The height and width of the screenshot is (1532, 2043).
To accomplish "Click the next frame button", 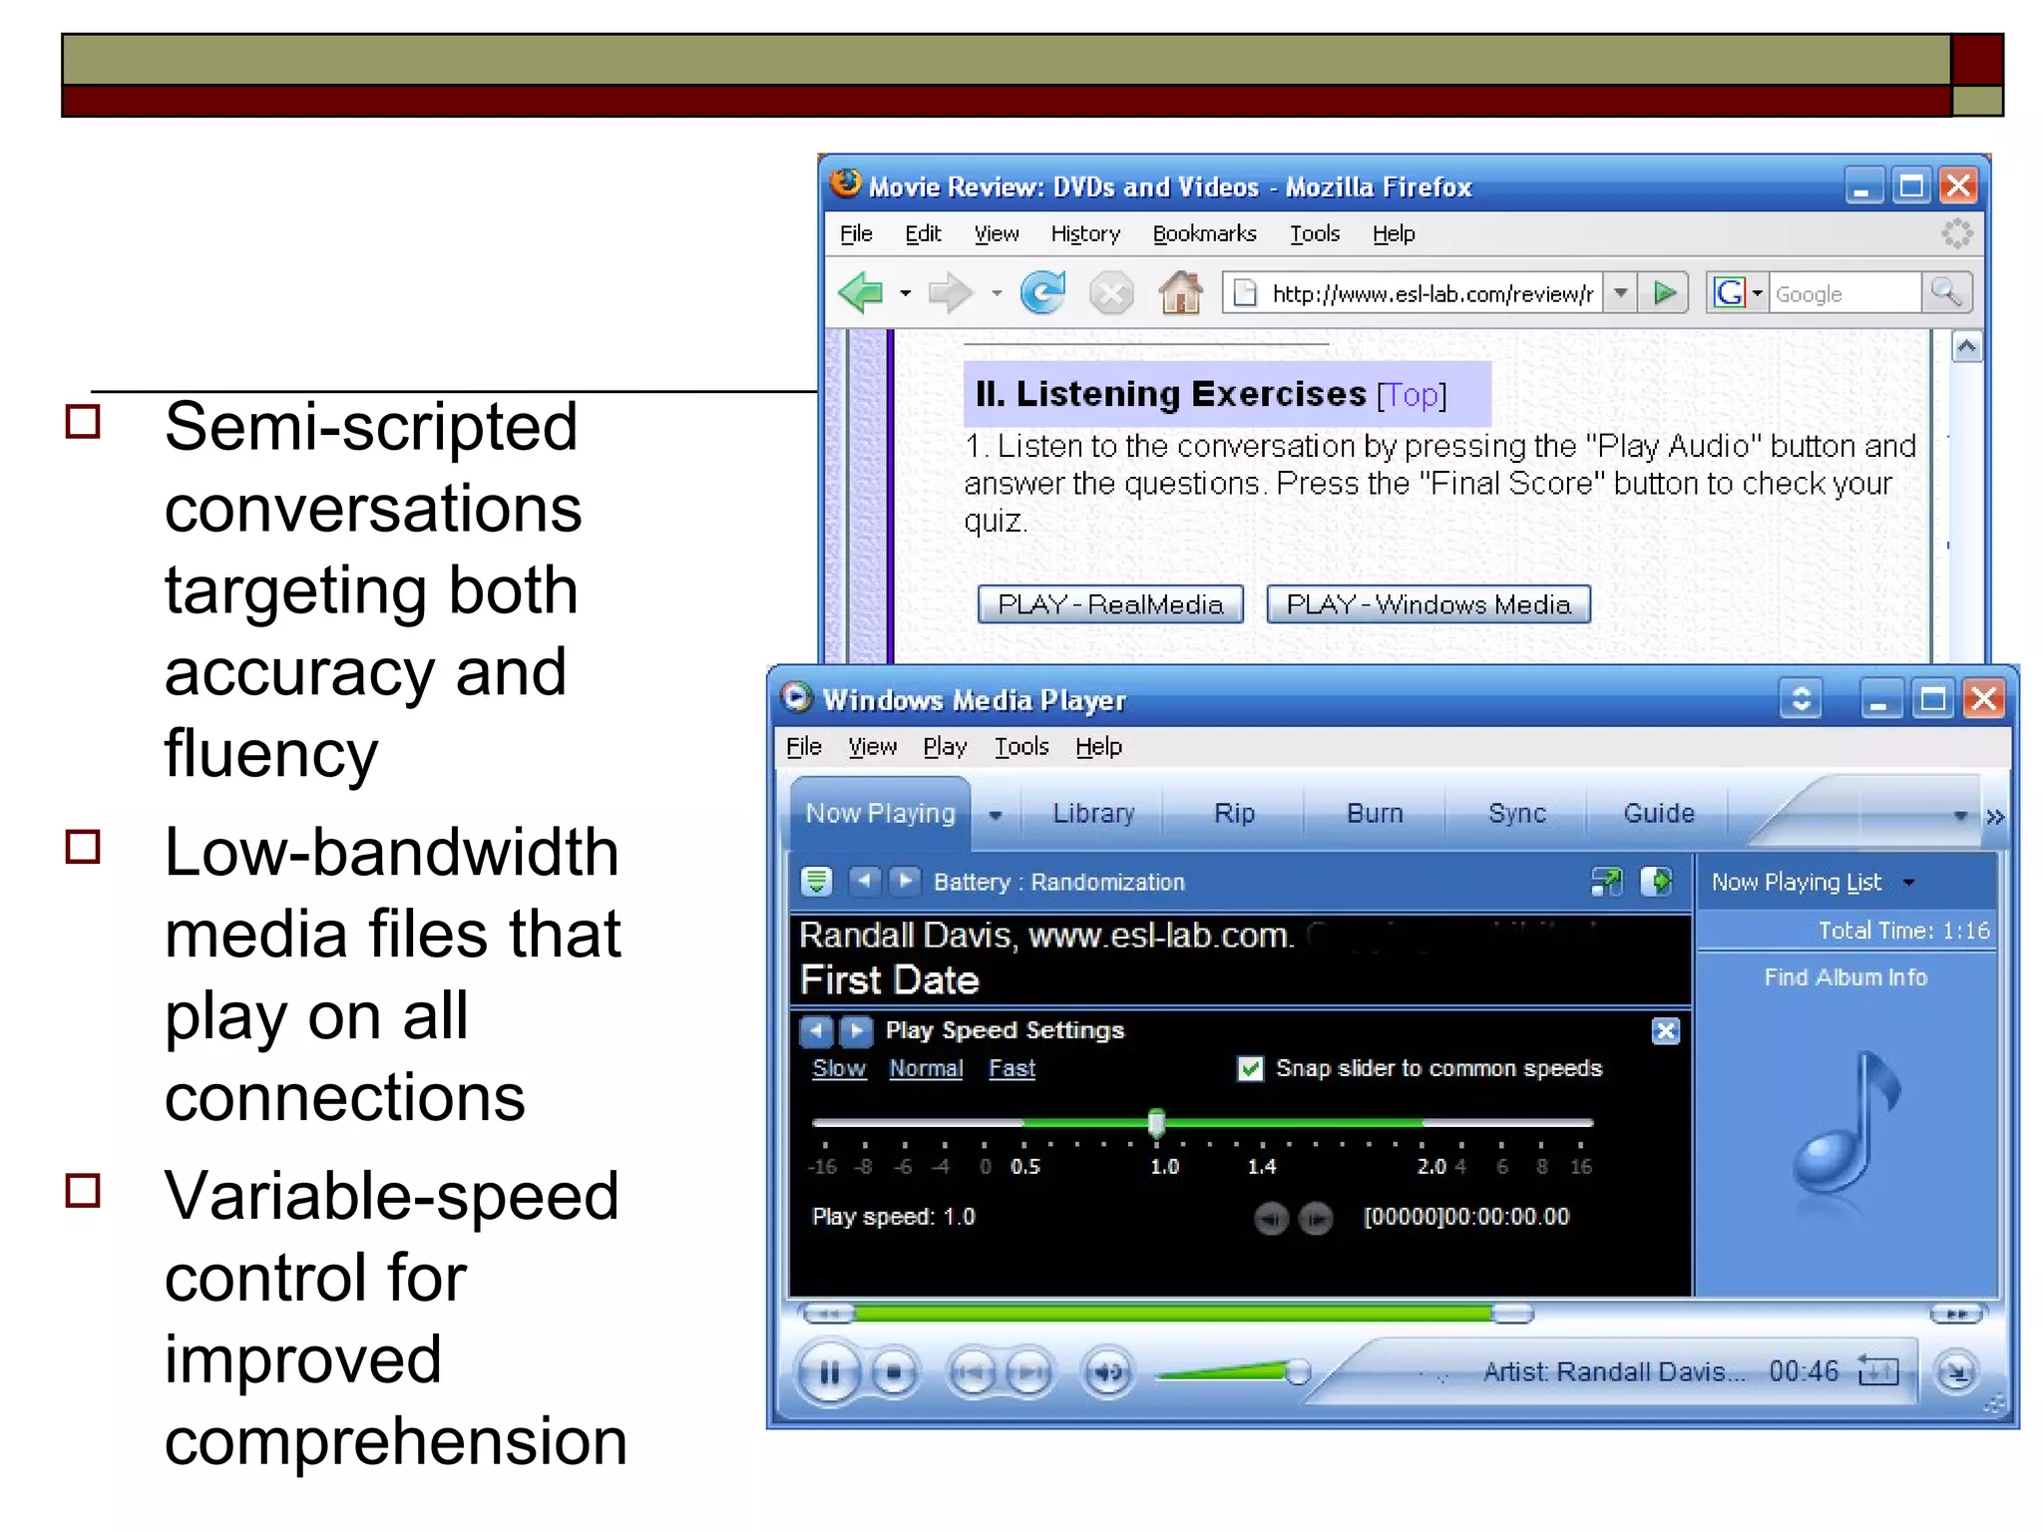I will click(1316, 1219).
